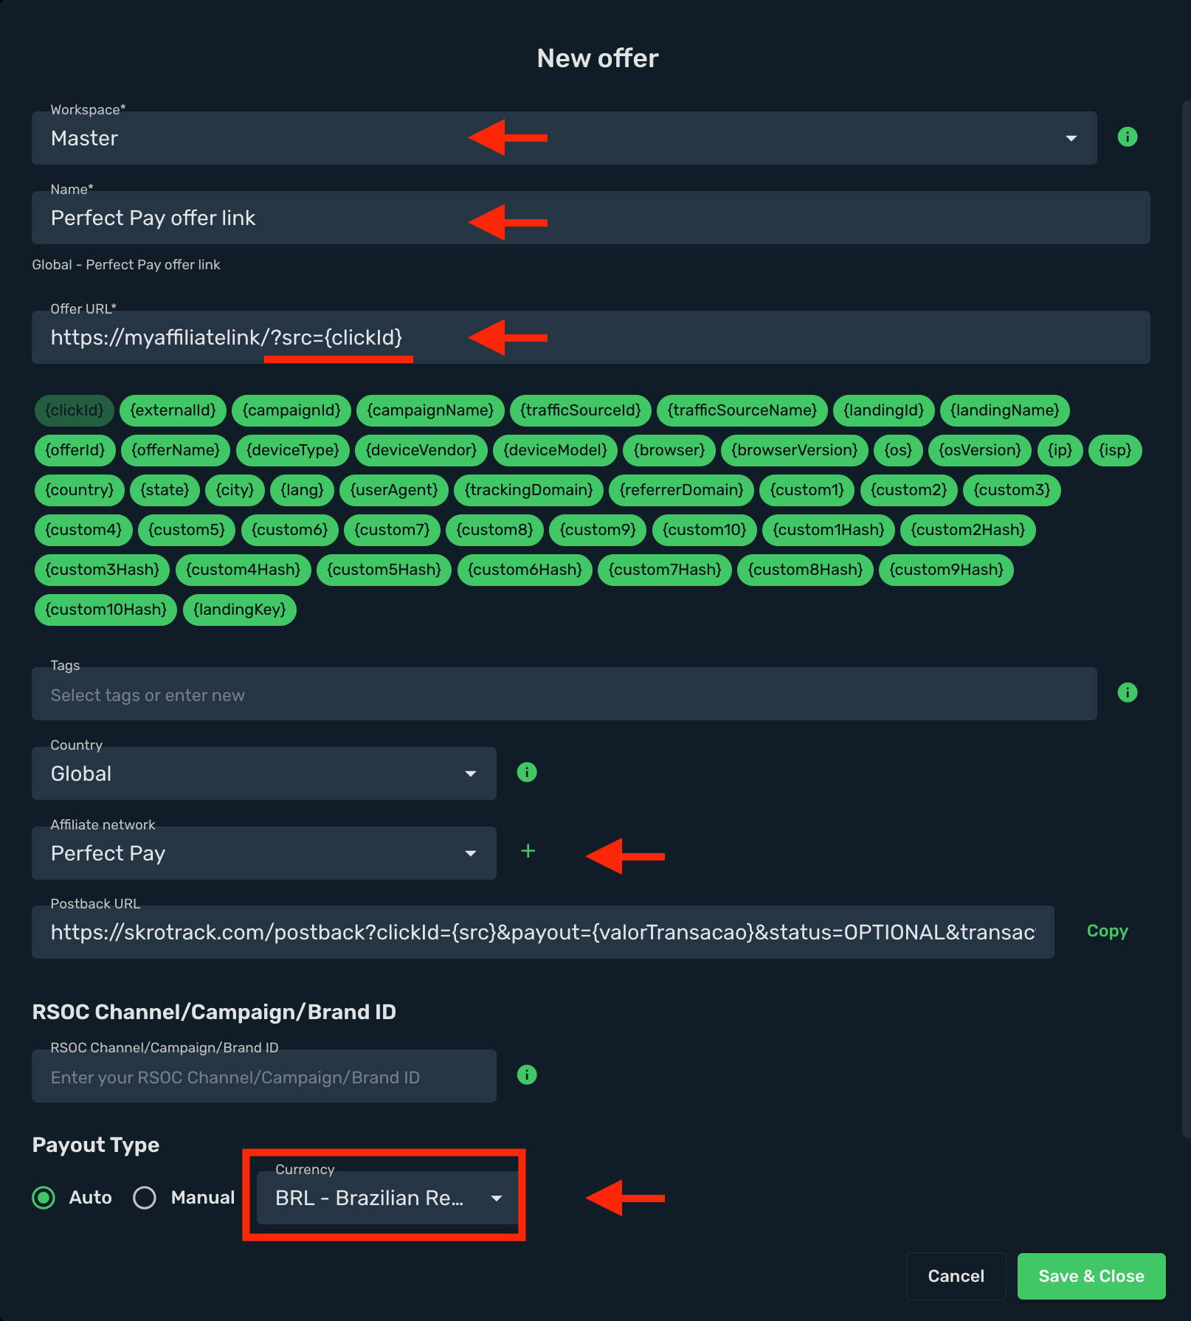Insert the {trafficSourceId} token

[x=581, y=410]
